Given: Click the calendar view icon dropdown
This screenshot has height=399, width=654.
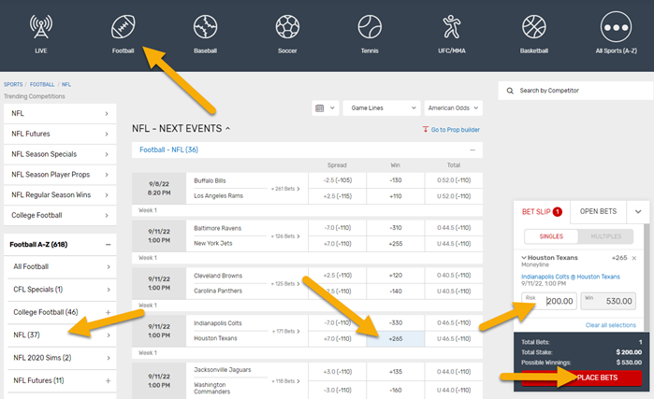Looking at the screenshot, I should coord(324,108).
